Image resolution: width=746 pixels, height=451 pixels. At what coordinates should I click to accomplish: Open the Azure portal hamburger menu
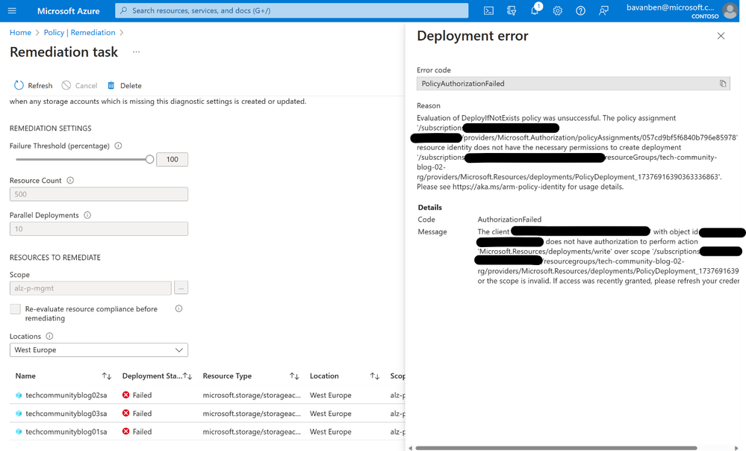(12, 10)
